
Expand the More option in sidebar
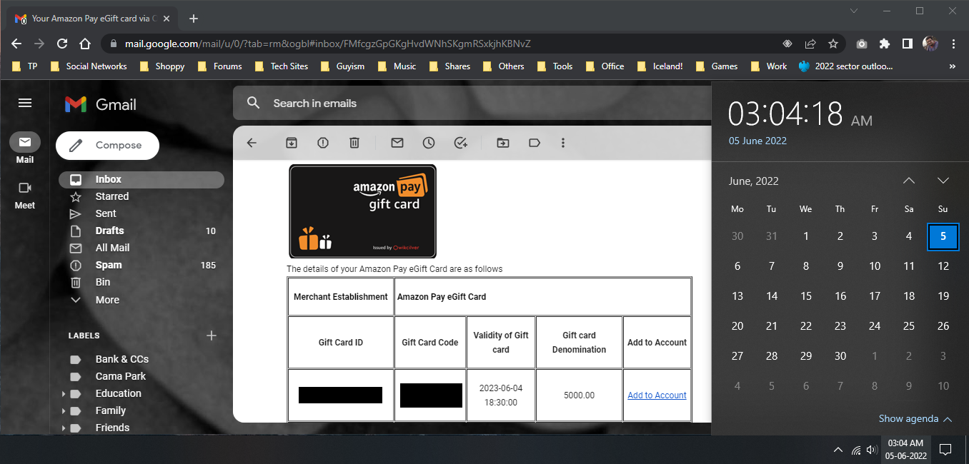coord(107,300)
